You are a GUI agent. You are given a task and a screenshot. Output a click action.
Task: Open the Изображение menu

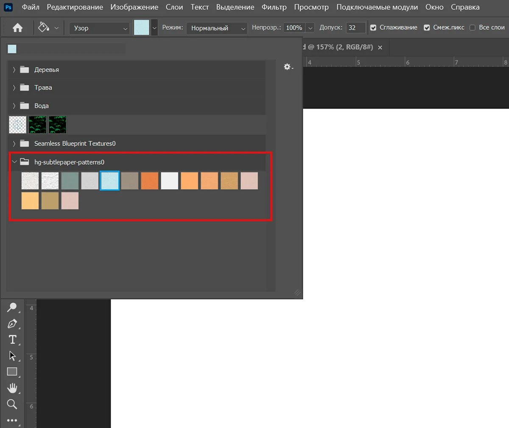tap(134, 7)
